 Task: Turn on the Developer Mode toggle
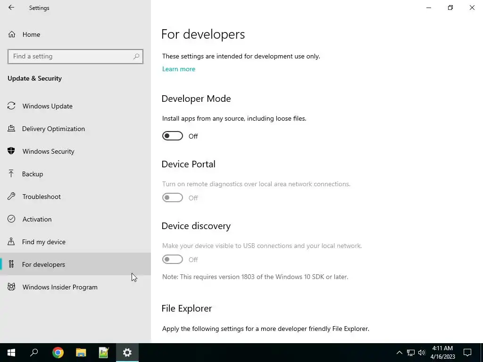point(173,136)
